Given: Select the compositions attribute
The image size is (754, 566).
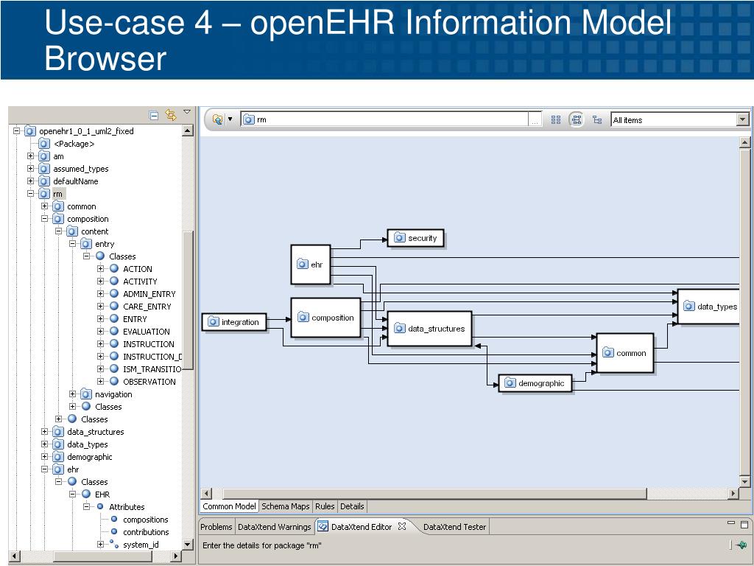Looking at the screenshot, I should 145,520.
